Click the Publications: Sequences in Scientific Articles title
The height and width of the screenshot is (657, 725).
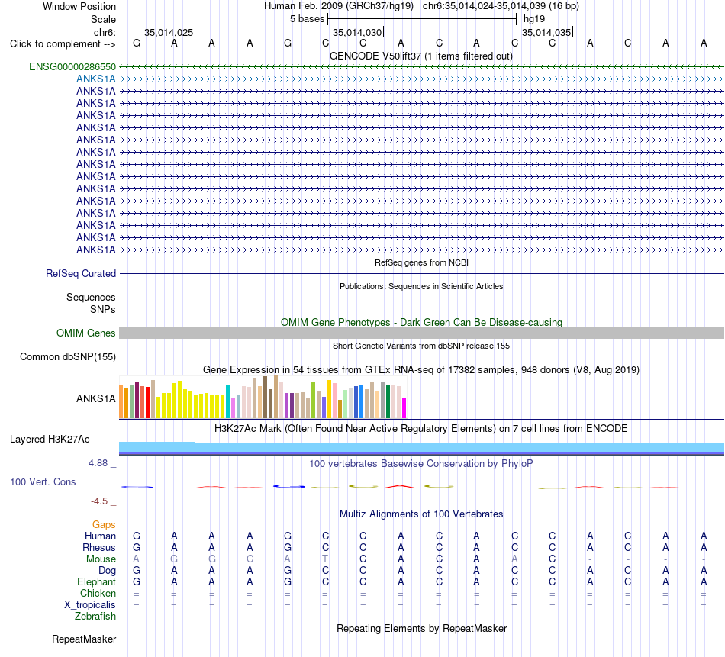pyautogui.click(x=421, y=286)
